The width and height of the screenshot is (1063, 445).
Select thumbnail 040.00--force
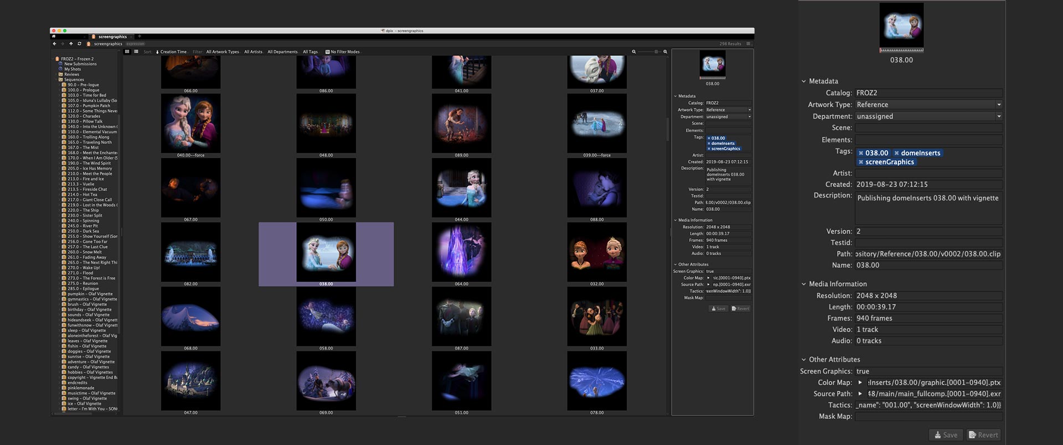[190, 123]
